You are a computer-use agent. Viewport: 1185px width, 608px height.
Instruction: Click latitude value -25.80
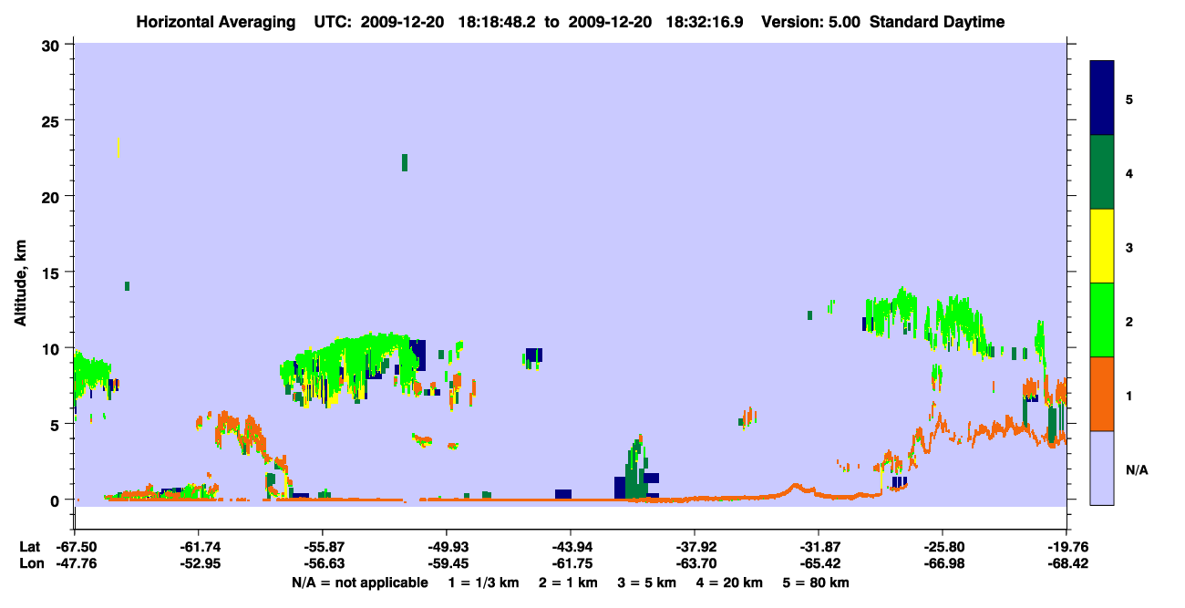pos(943,547)
